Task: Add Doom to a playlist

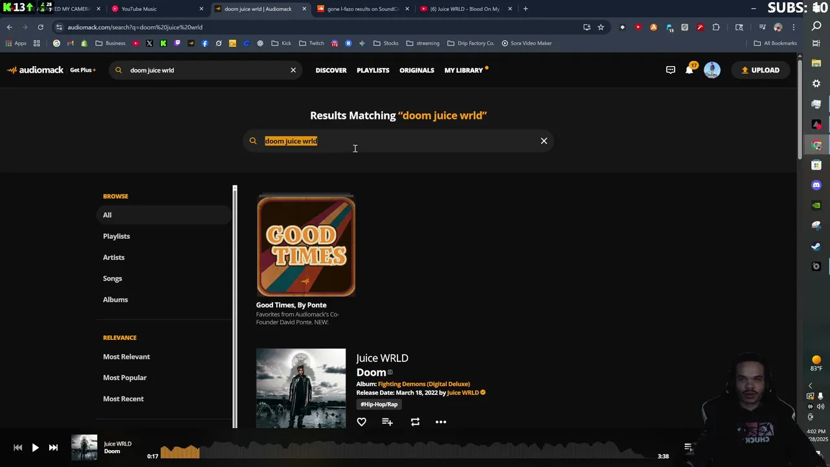Action: [x=387, y=422]
